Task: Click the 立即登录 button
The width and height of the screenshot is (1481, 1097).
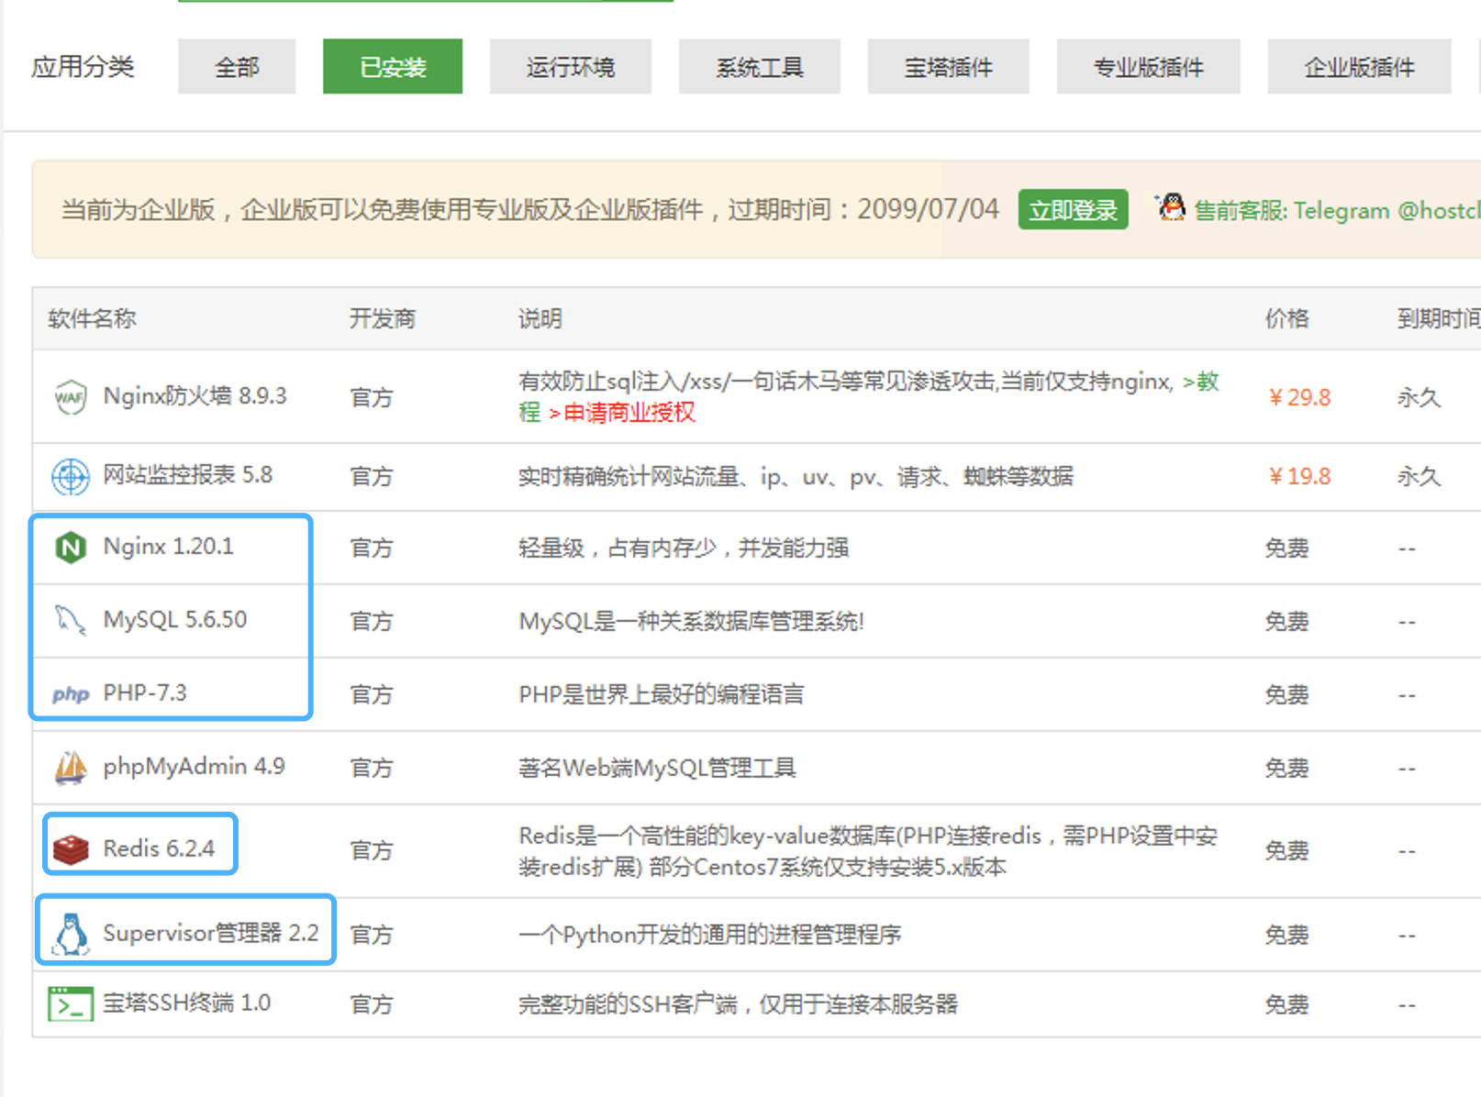Action: pos(1073,210)
